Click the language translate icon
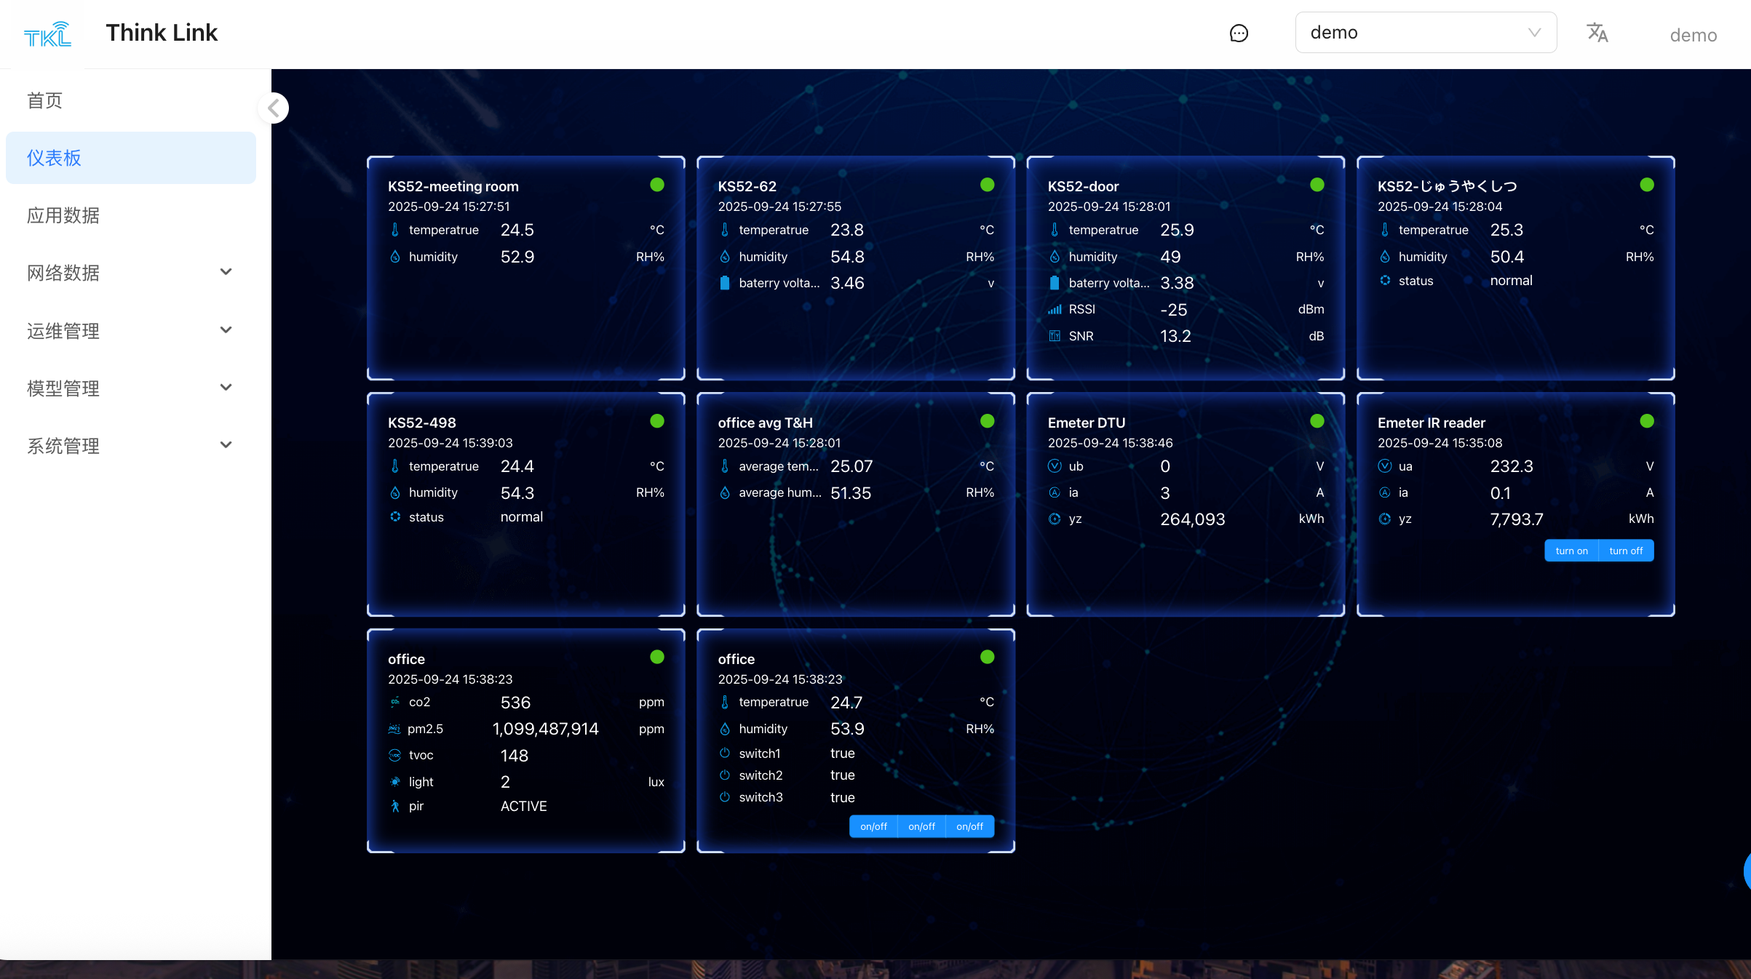The image size is (1751, 979). [1597, 33]
